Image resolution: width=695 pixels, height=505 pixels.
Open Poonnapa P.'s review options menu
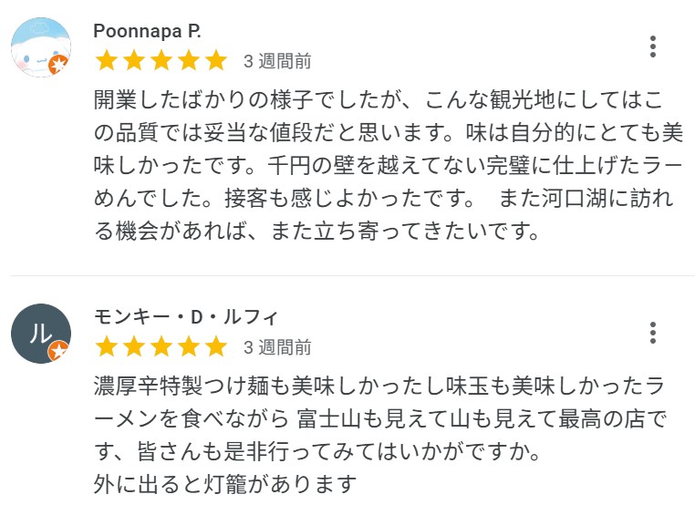coord(653,46)
